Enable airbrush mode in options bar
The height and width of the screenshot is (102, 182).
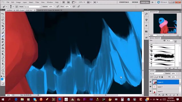click(x=74, y=7)
